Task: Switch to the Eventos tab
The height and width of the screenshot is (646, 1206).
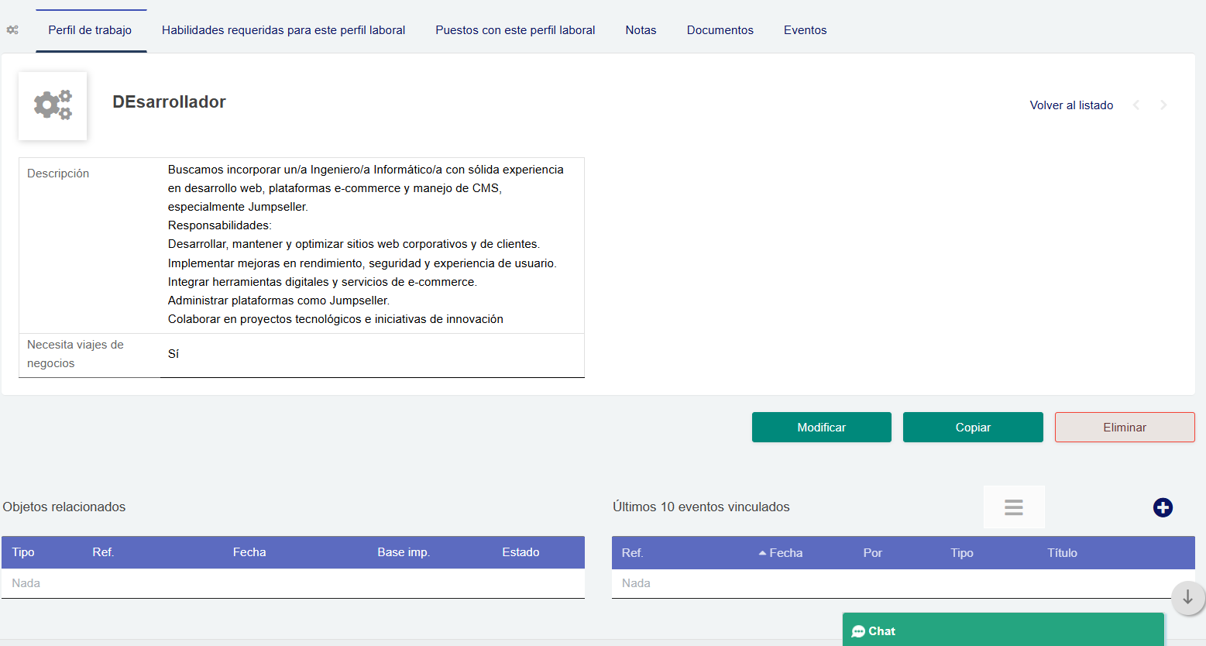Action: 805,29
